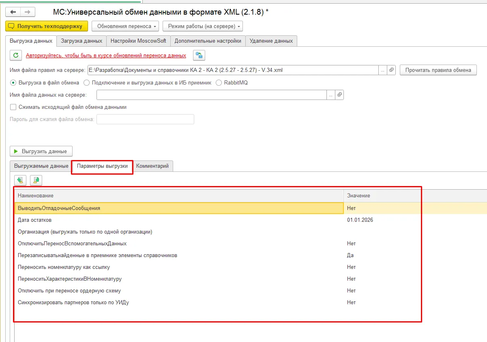
Task: Go forward with the right arrow
Action: click(x=28, y=12)
